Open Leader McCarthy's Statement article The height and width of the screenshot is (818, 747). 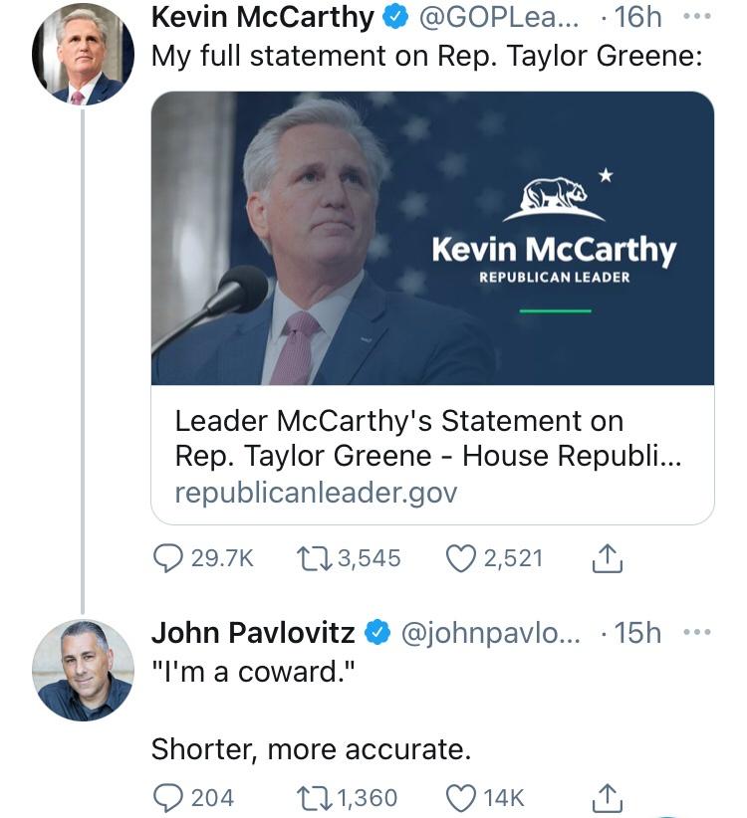(x=398, y=443)
